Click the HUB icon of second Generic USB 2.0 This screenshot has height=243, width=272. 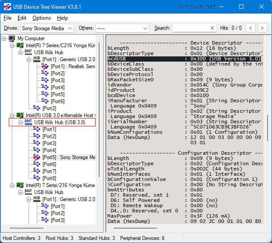pyautogui.click(x=36, y=199)
